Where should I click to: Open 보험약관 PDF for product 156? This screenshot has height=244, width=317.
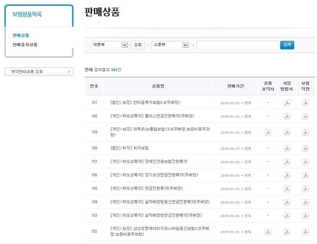point(305,175)
